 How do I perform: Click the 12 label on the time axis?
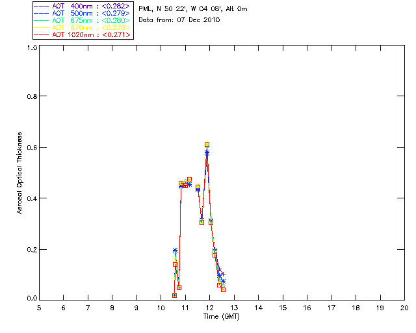pos(209,308)
